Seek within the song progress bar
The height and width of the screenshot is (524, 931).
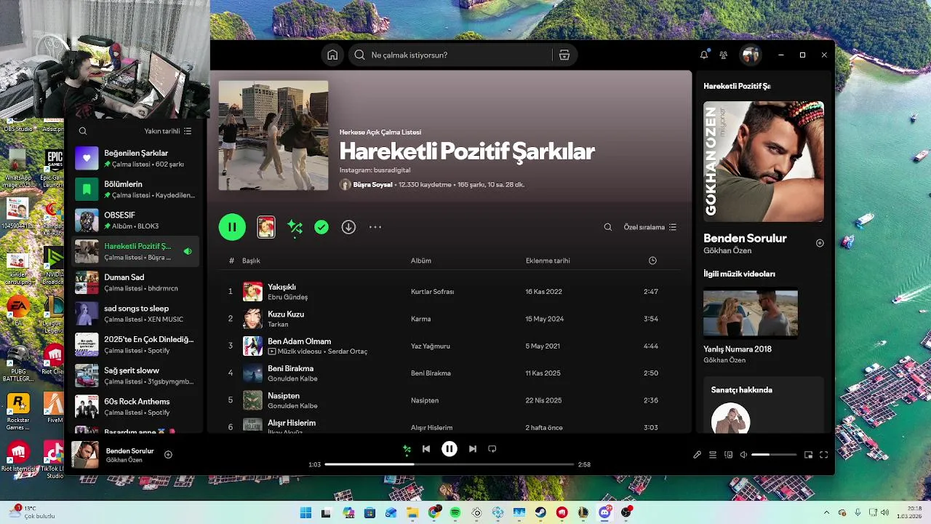(x=449, y=464)
